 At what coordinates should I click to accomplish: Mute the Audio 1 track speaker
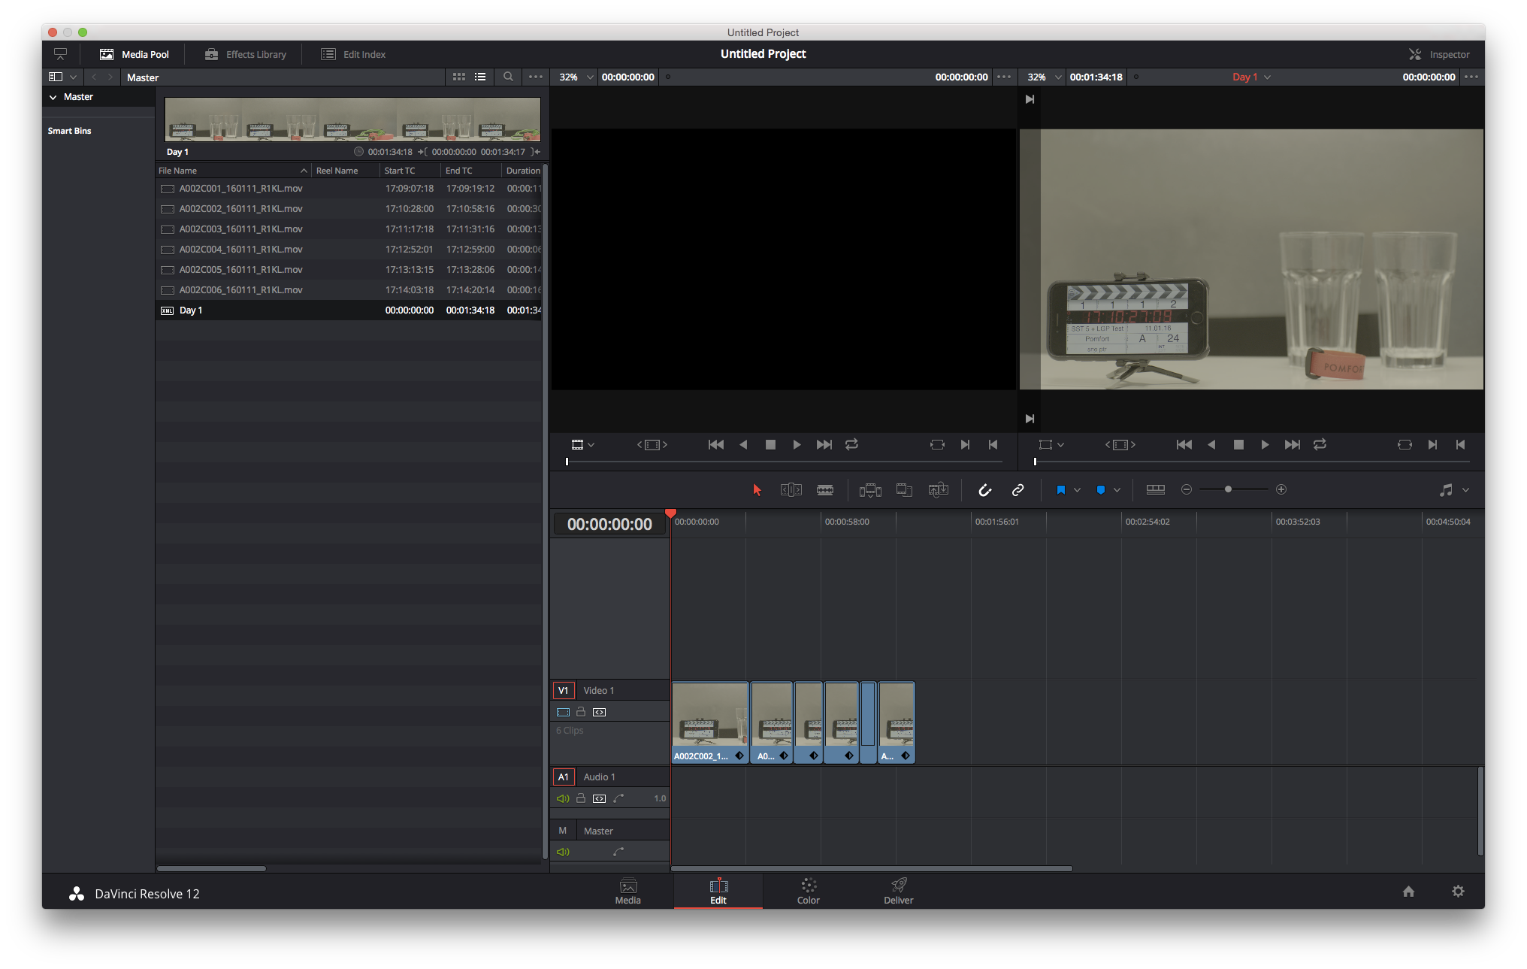[x=563, y=798]
